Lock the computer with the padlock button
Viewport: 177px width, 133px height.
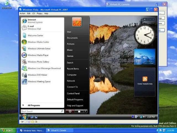[79, 111]
